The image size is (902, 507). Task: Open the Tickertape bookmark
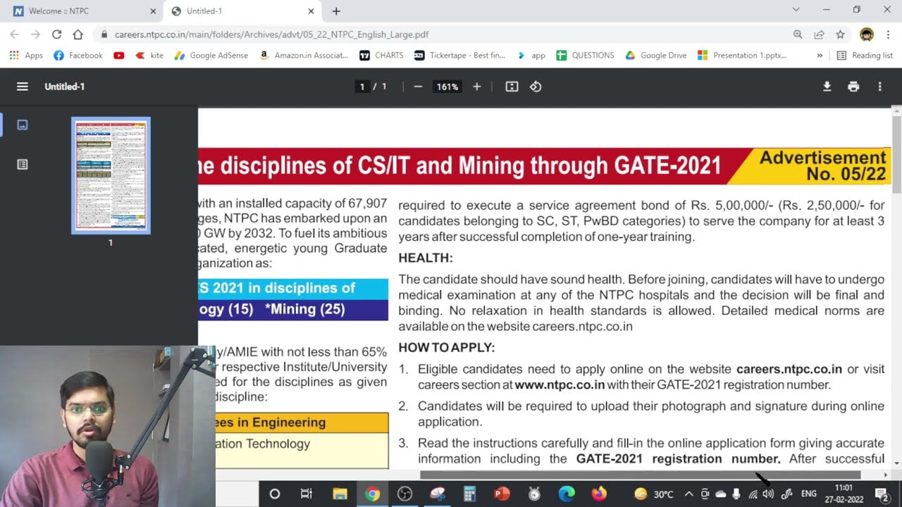[459, 55]
